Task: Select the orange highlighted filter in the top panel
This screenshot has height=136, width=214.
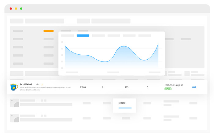Action: [48, 31]
